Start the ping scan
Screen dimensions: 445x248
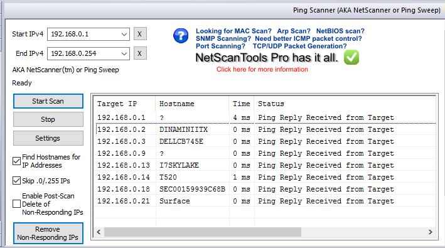tap(48, 101)
